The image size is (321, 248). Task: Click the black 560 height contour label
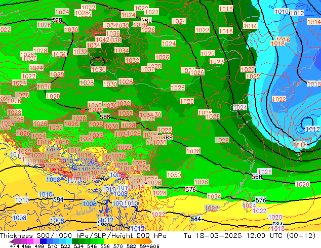[x=146, y=21]
